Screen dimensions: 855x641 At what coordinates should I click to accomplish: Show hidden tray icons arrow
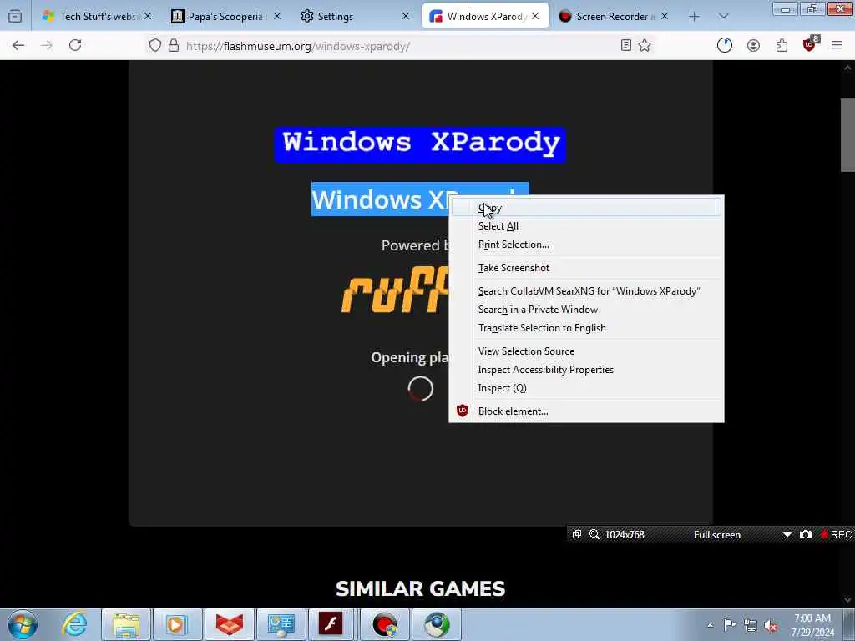pos(710,625)
